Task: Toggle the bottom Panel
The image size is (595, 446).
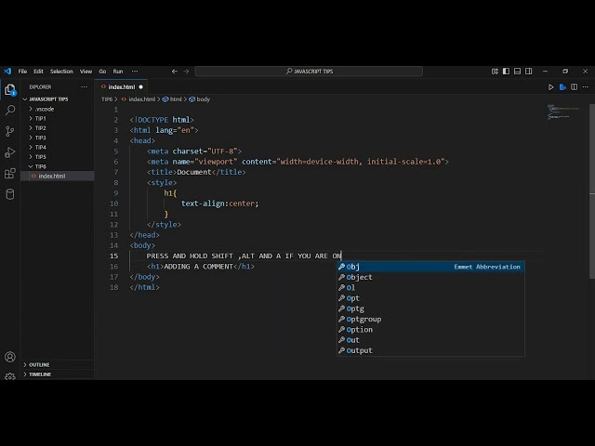Action: point(517,72)
